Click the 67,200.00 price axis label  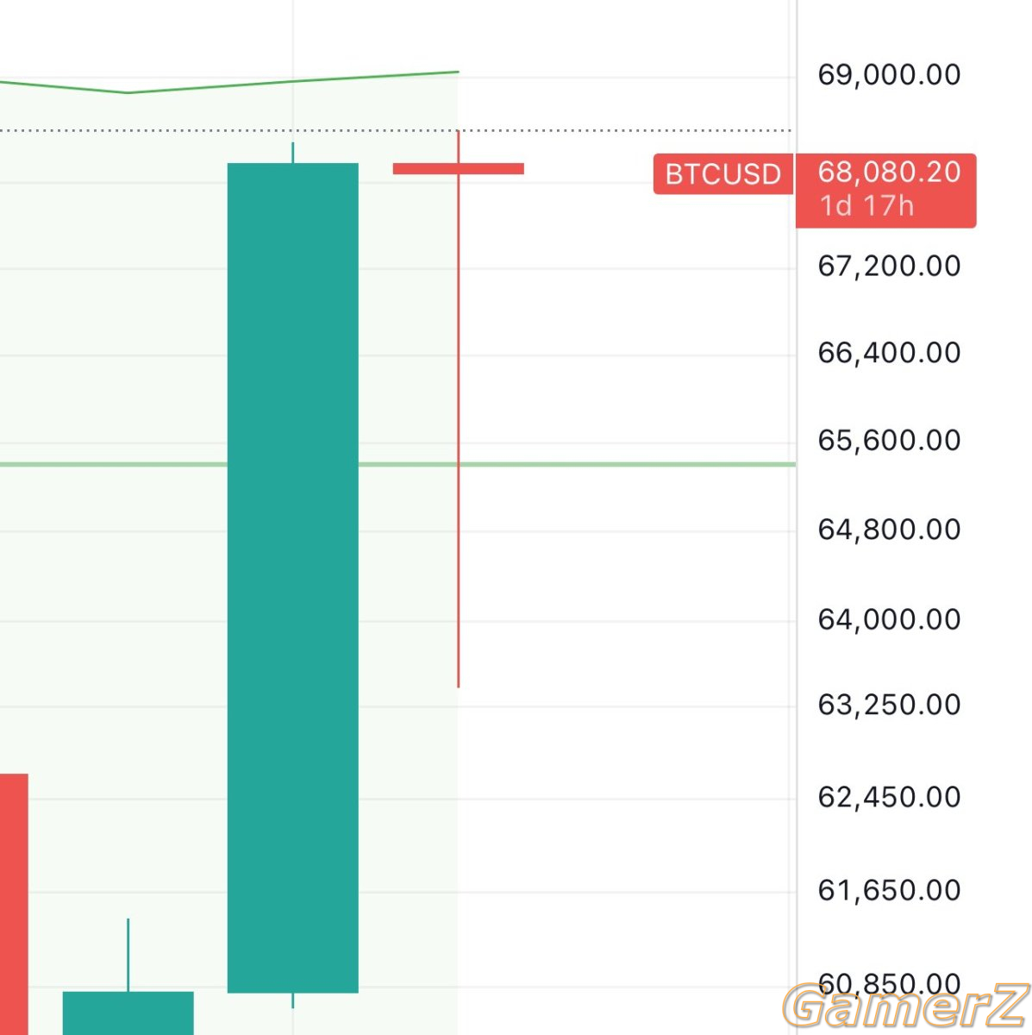(x=888, y=267)
